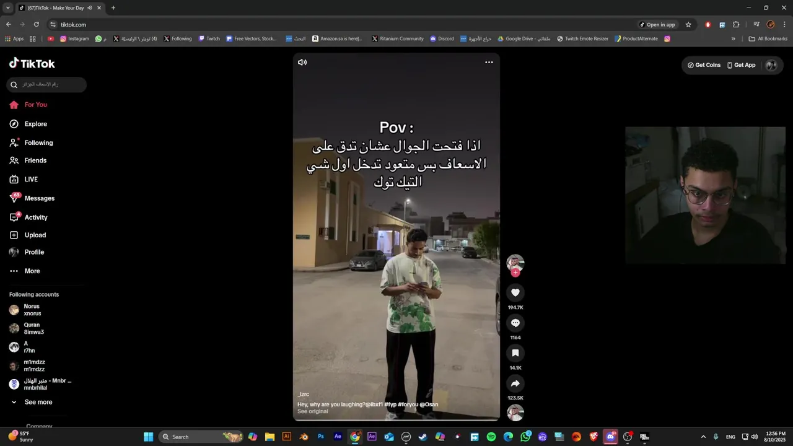Viewport: 793px width, 446px height.
Task: Click Open in app in address bar
Action: pos(657,25)
